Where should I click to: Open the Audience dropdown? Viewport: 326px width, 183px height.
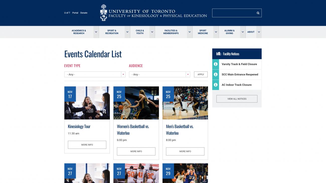[x=159, y=74]
